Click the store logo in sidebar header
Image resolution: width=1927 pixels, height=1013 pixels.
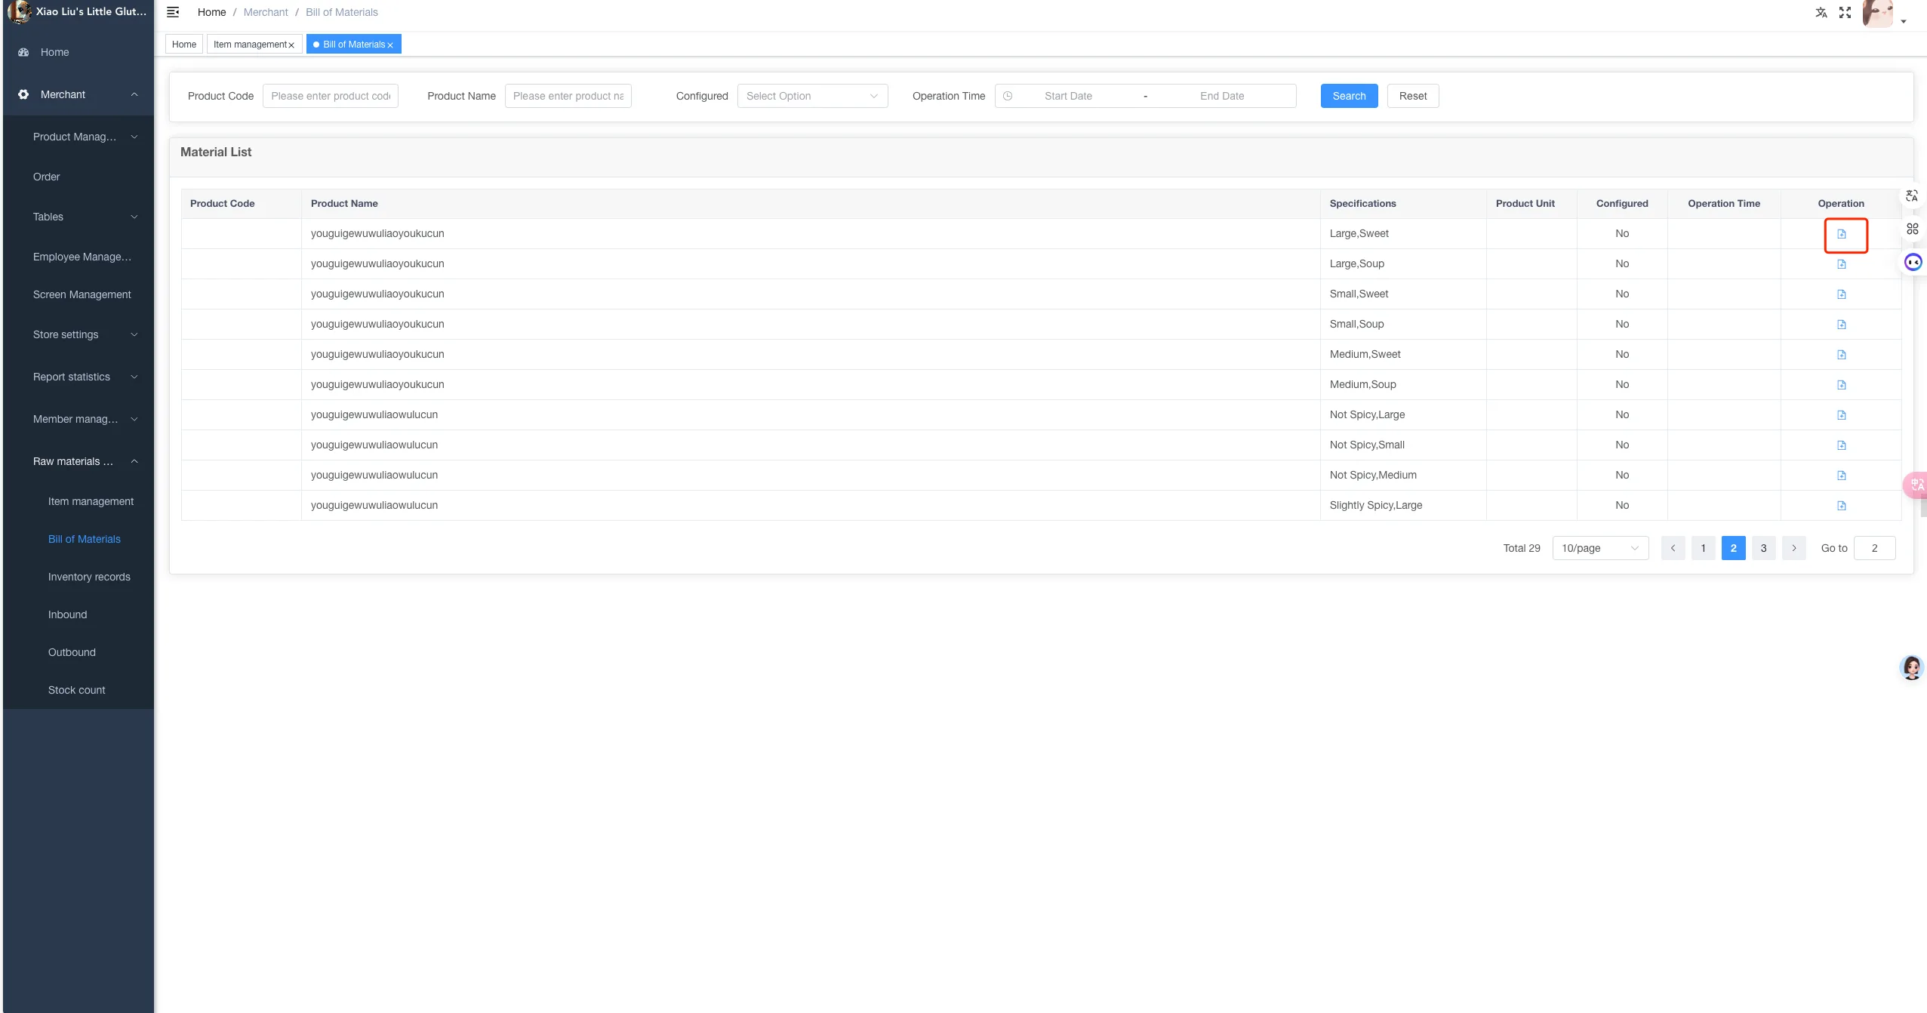(x=20, y=12)
